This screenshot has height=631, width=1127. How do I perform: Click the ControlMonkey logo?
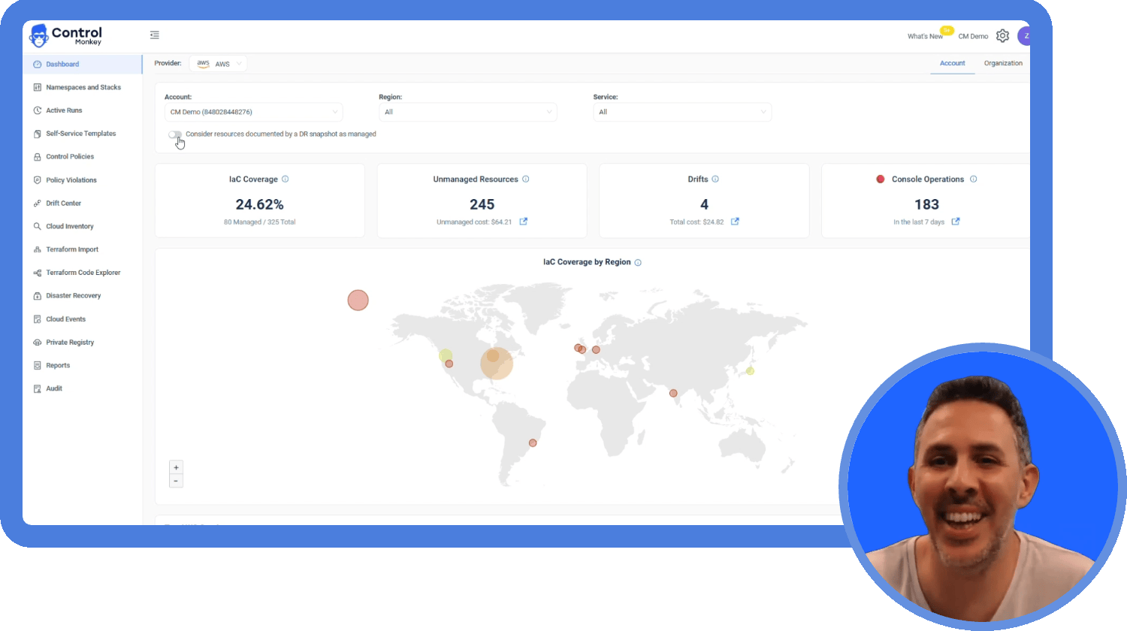65,35
